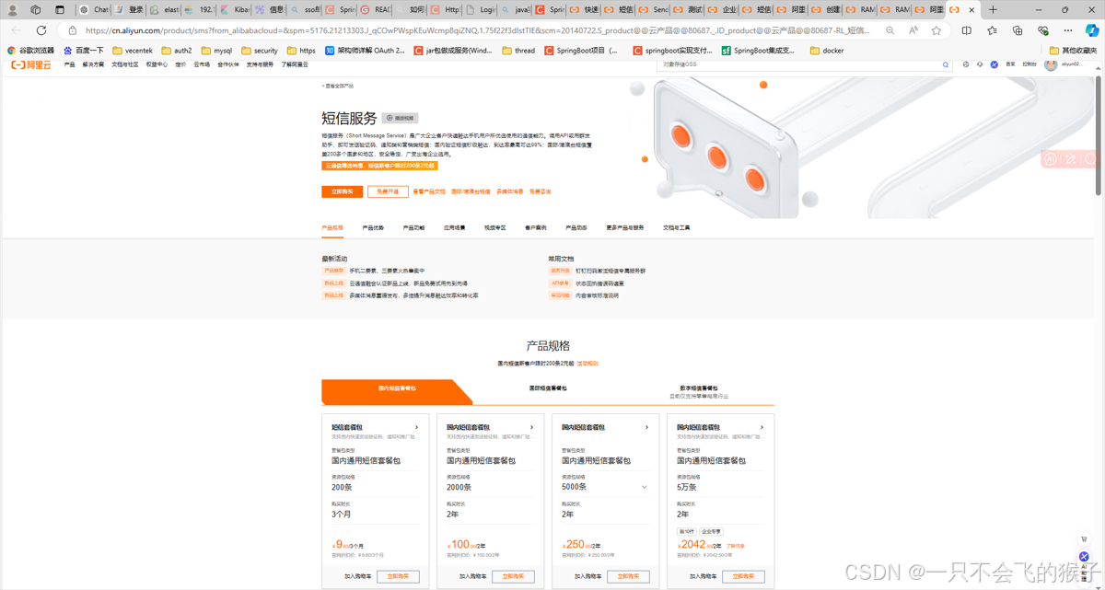Open the 解决方案 menu in the header
Screen dimensions: 1105x590
click(x=93, y=65)
